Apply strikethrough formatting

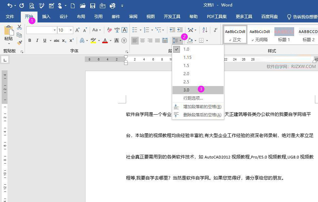point(57,40)
